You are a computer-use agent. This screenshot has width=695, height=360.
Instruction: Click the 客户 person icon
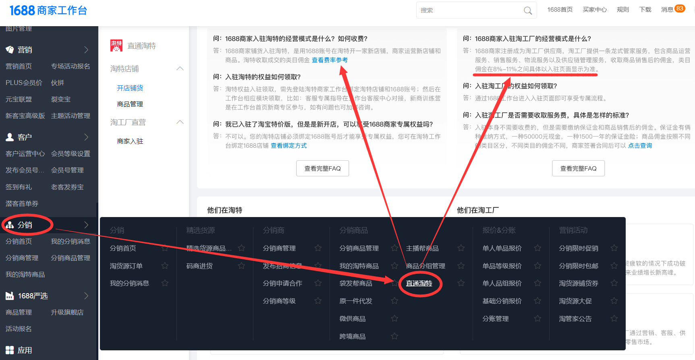[x=10, y=137]
